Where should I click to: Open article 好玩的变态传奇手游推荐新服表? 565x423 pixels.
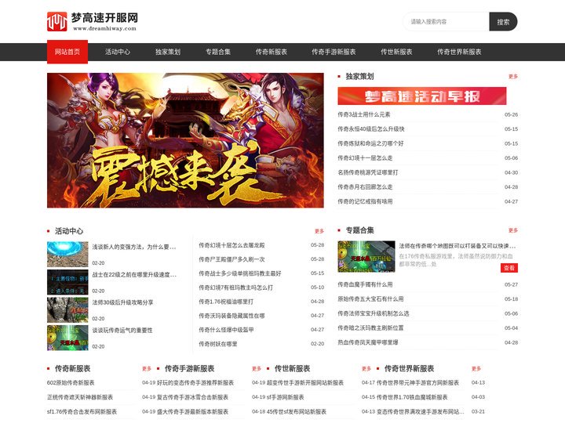point(195,383)
